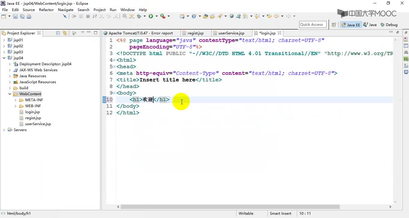Viewport: 409px width, 218px height.
Task: Click the Resume debug icon
Action: click(x=74, y=16)
